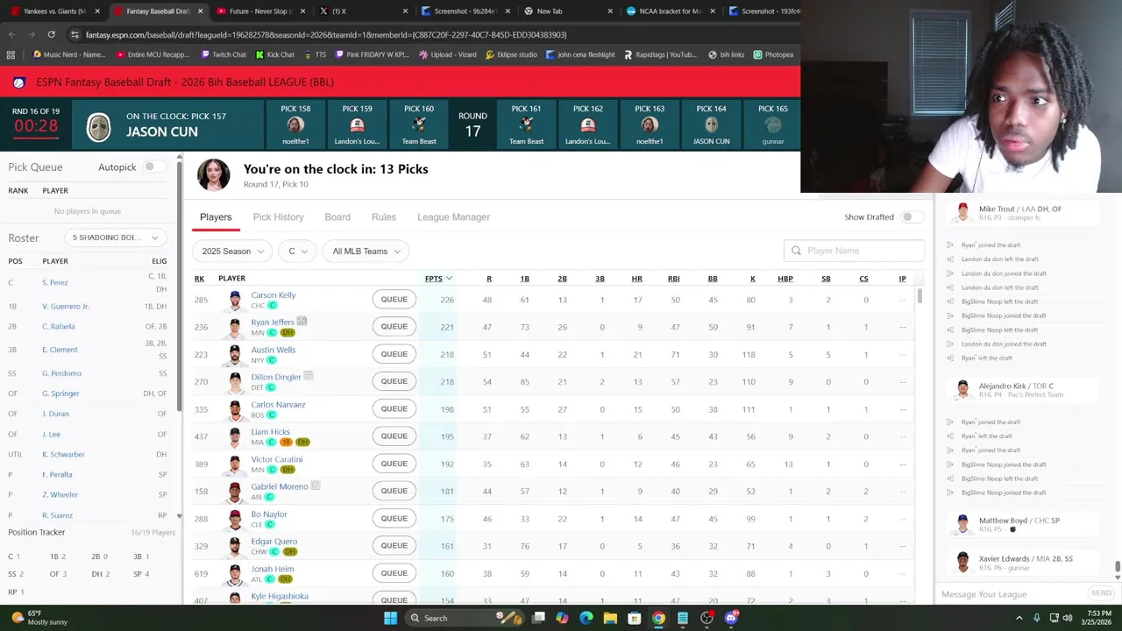Open the 2025 Season dropdown
Screen dimensions: 1122x631
[x=232, y=252]
